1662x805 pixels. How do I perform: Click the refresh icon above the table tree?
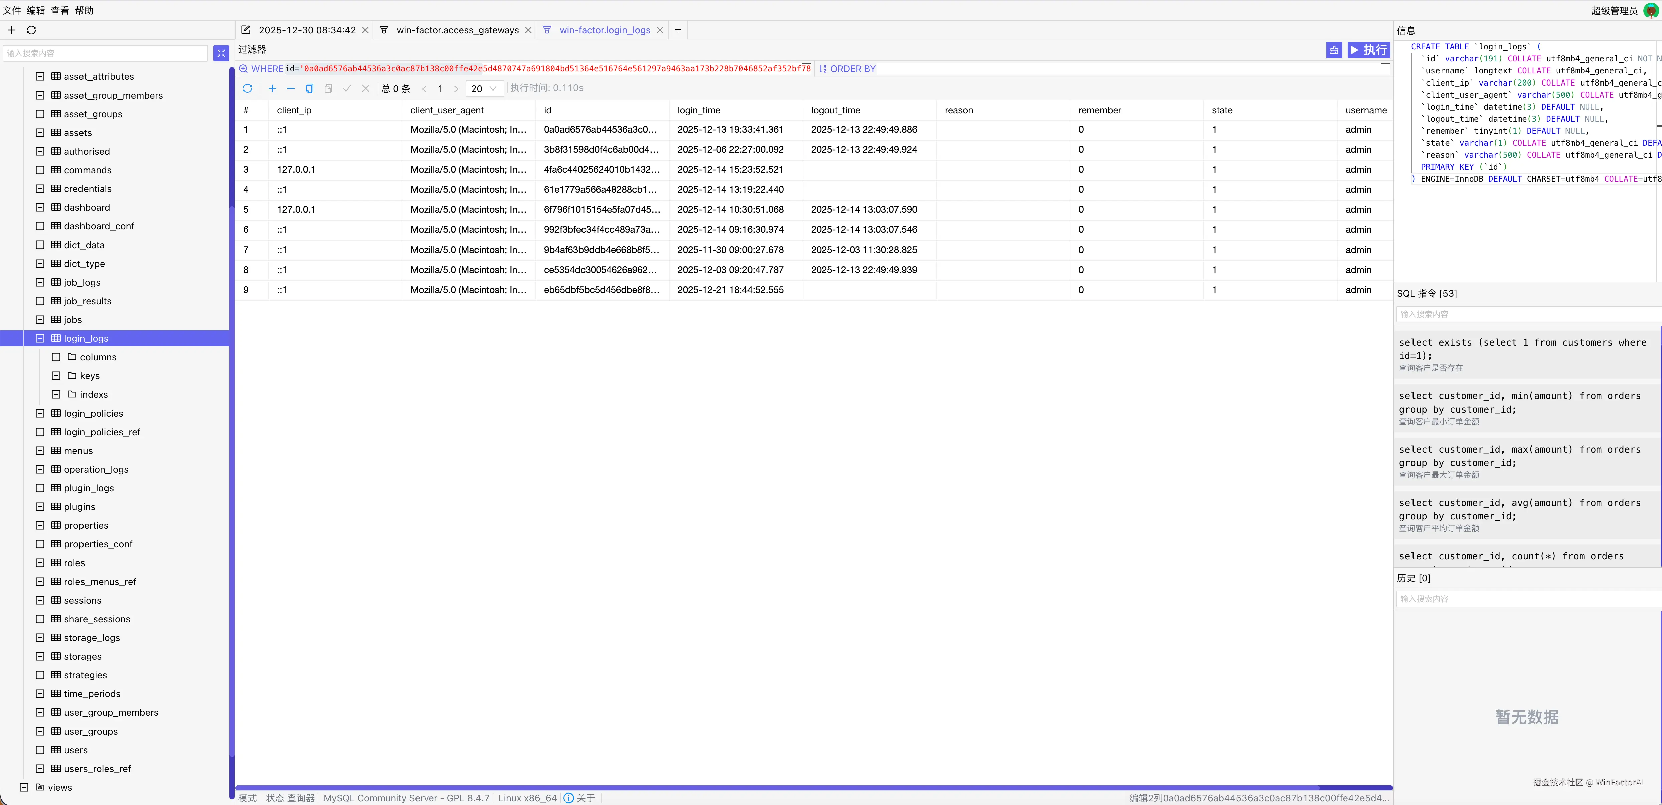31,30
